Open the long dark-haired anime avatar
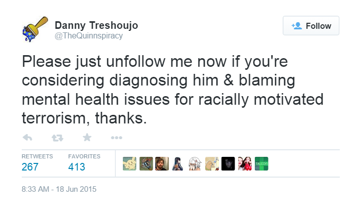The image size is (361, 212). coord(178,163)
